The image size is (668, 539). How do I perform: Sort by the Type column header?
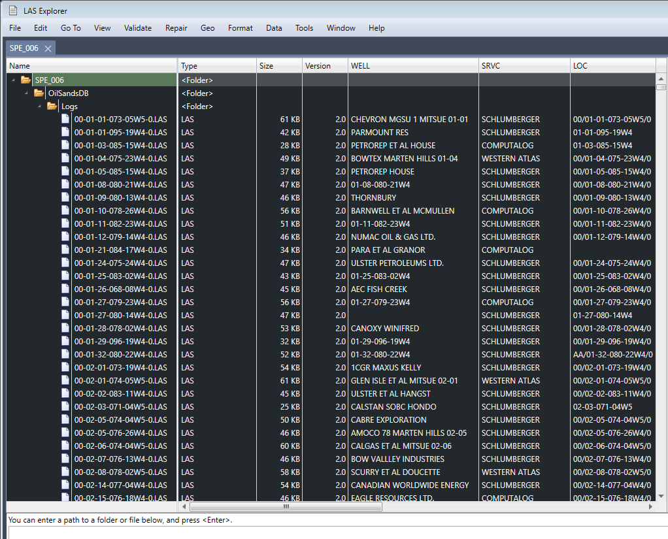click(x=217, y=65)
